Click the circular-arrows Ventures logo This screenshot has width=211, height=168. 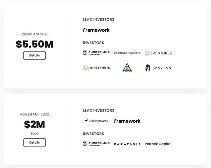[158, 53]
